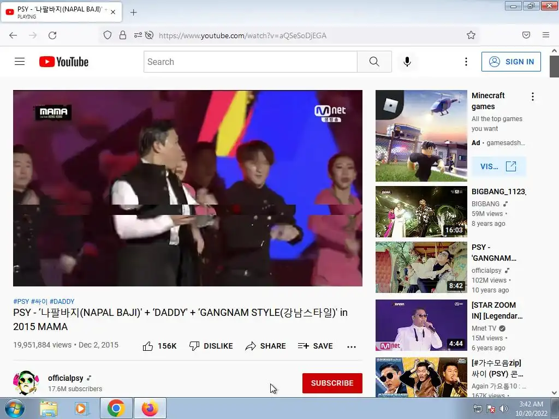Play the STAR ZOOM IN thumbnail
This screenshot has height=419, width=559.
421,325
